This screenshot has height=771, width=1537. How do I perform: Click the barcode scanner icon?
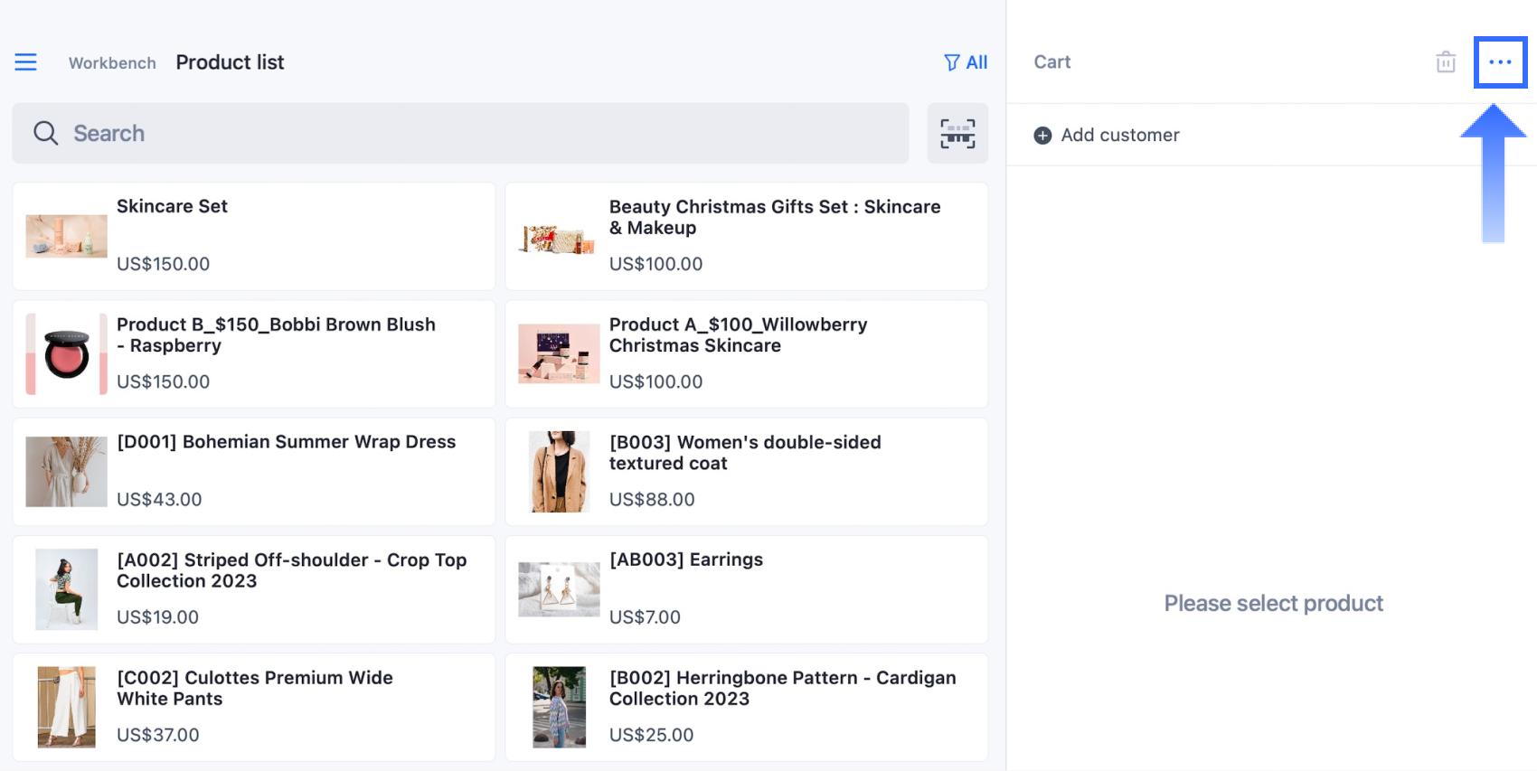pos(957,134)
